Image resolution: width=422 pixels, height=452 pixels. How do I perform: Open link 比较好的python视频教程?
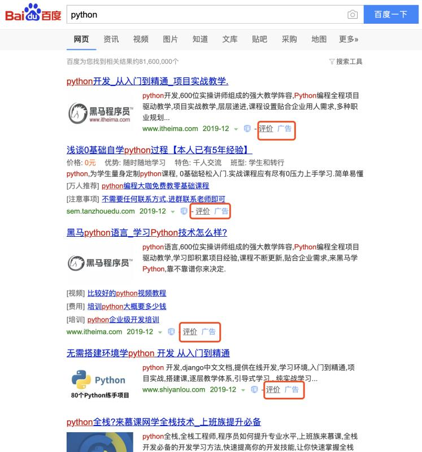(x=127, y=293)
